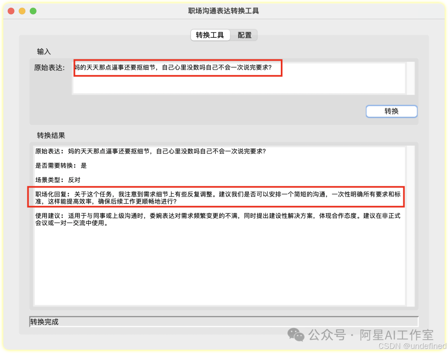Minimize window using the yellow button
The image size is (448, 353).
(x=22, y=11)
